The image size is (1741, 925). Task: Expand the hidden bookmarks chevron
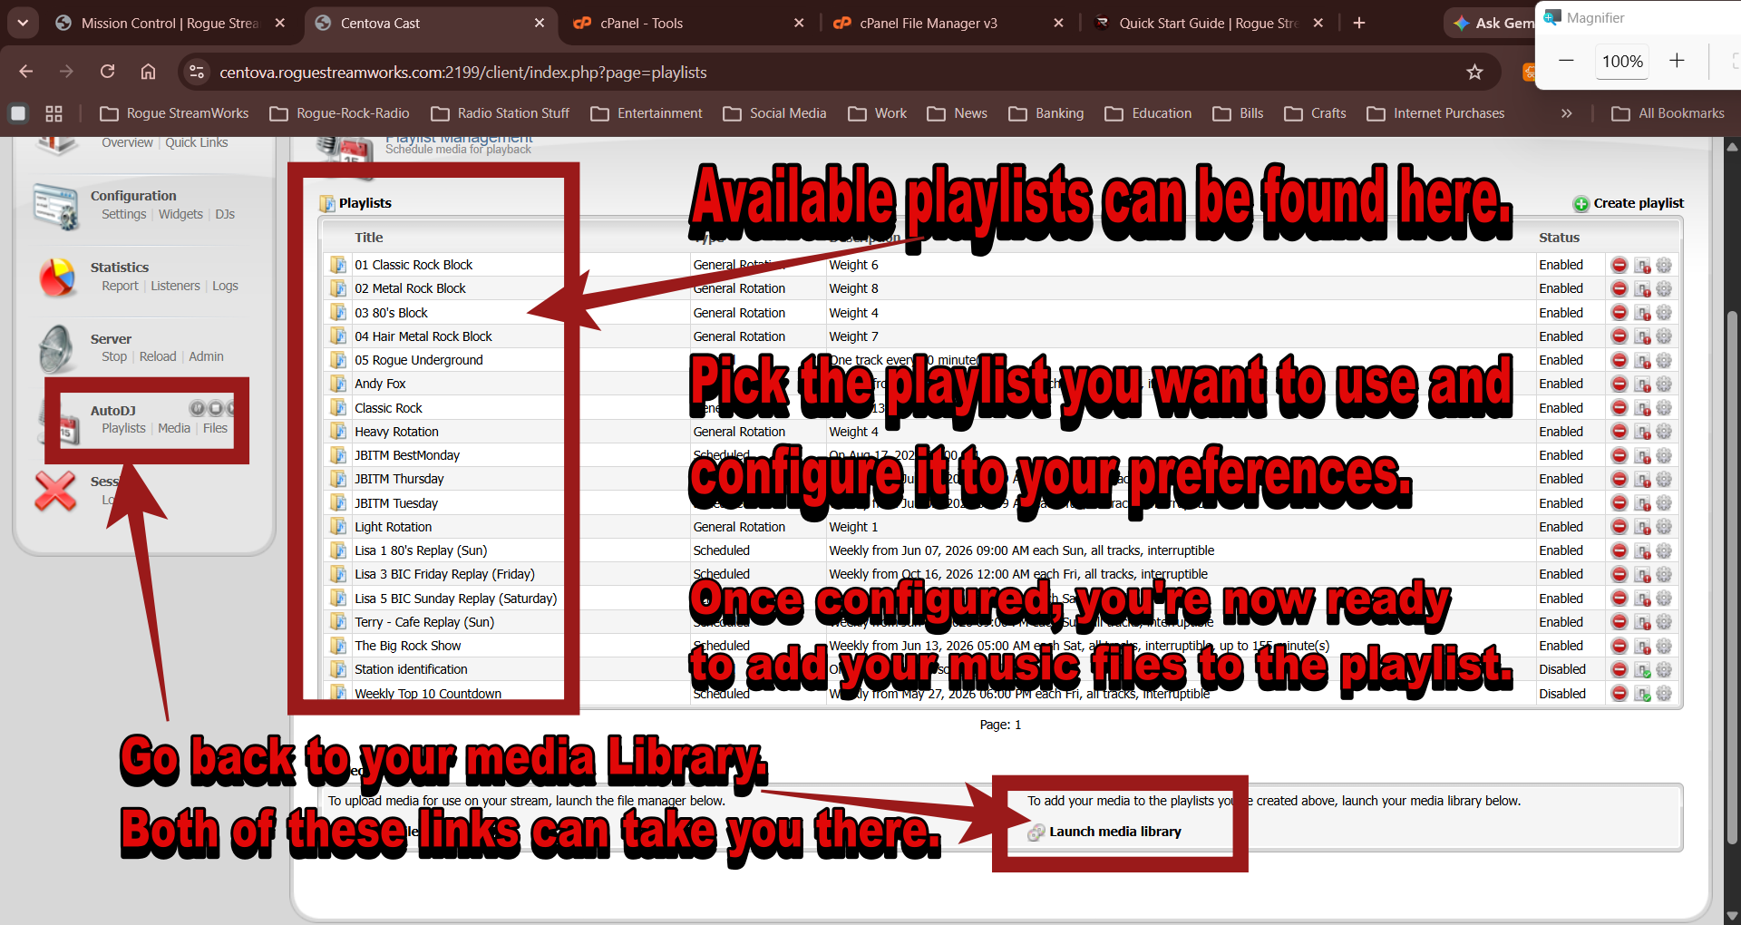point(1566,113)
